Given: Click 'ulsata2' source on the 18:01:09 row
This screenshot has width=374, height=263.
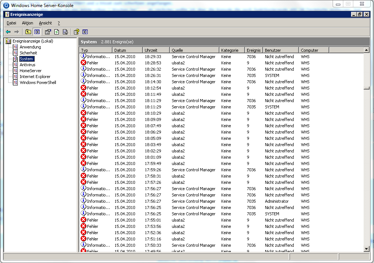Looking at the screenshot, I should click(x=178, y=157).
